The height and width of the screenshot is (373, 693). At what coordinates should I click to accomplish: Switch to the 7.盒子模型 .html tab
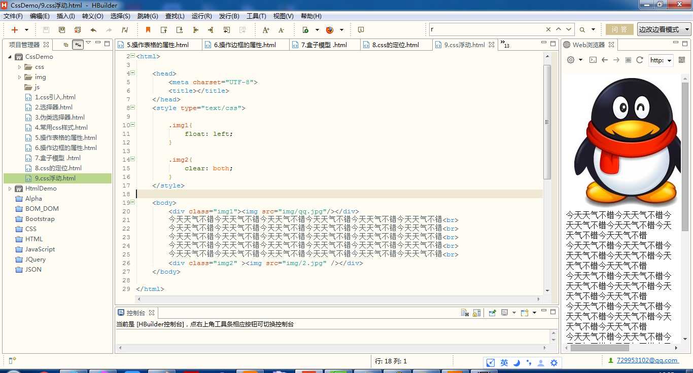324,45
